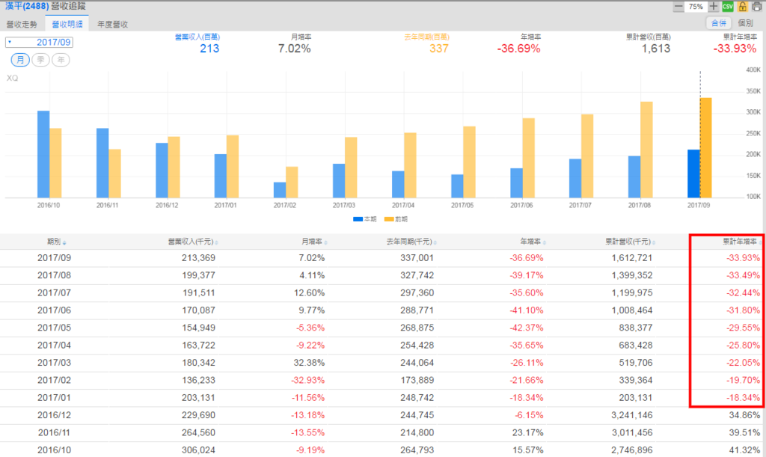Image resolution: width=766 pixels, height=457 pixels.
Task: Open the 營收明細 tab
Action: [67, 25]
